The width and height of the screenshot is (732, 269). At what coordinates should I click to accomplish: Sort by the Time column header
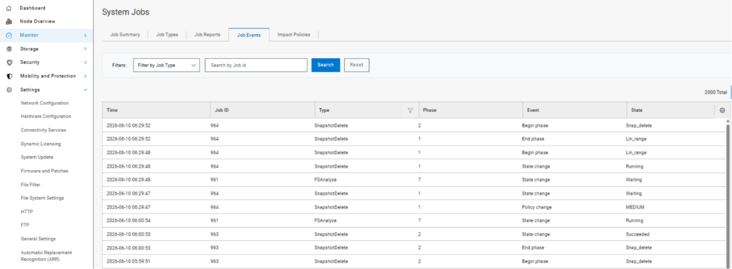tap(112, 110)
